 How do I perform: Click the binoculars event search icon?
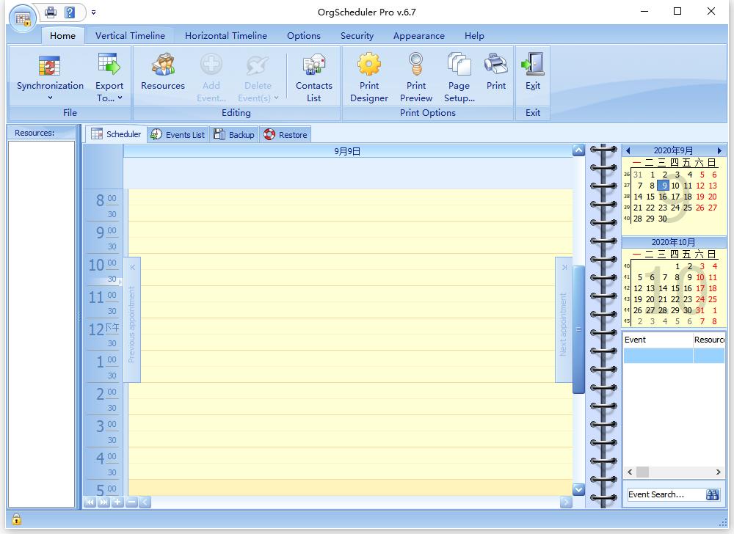click(712, 494)
